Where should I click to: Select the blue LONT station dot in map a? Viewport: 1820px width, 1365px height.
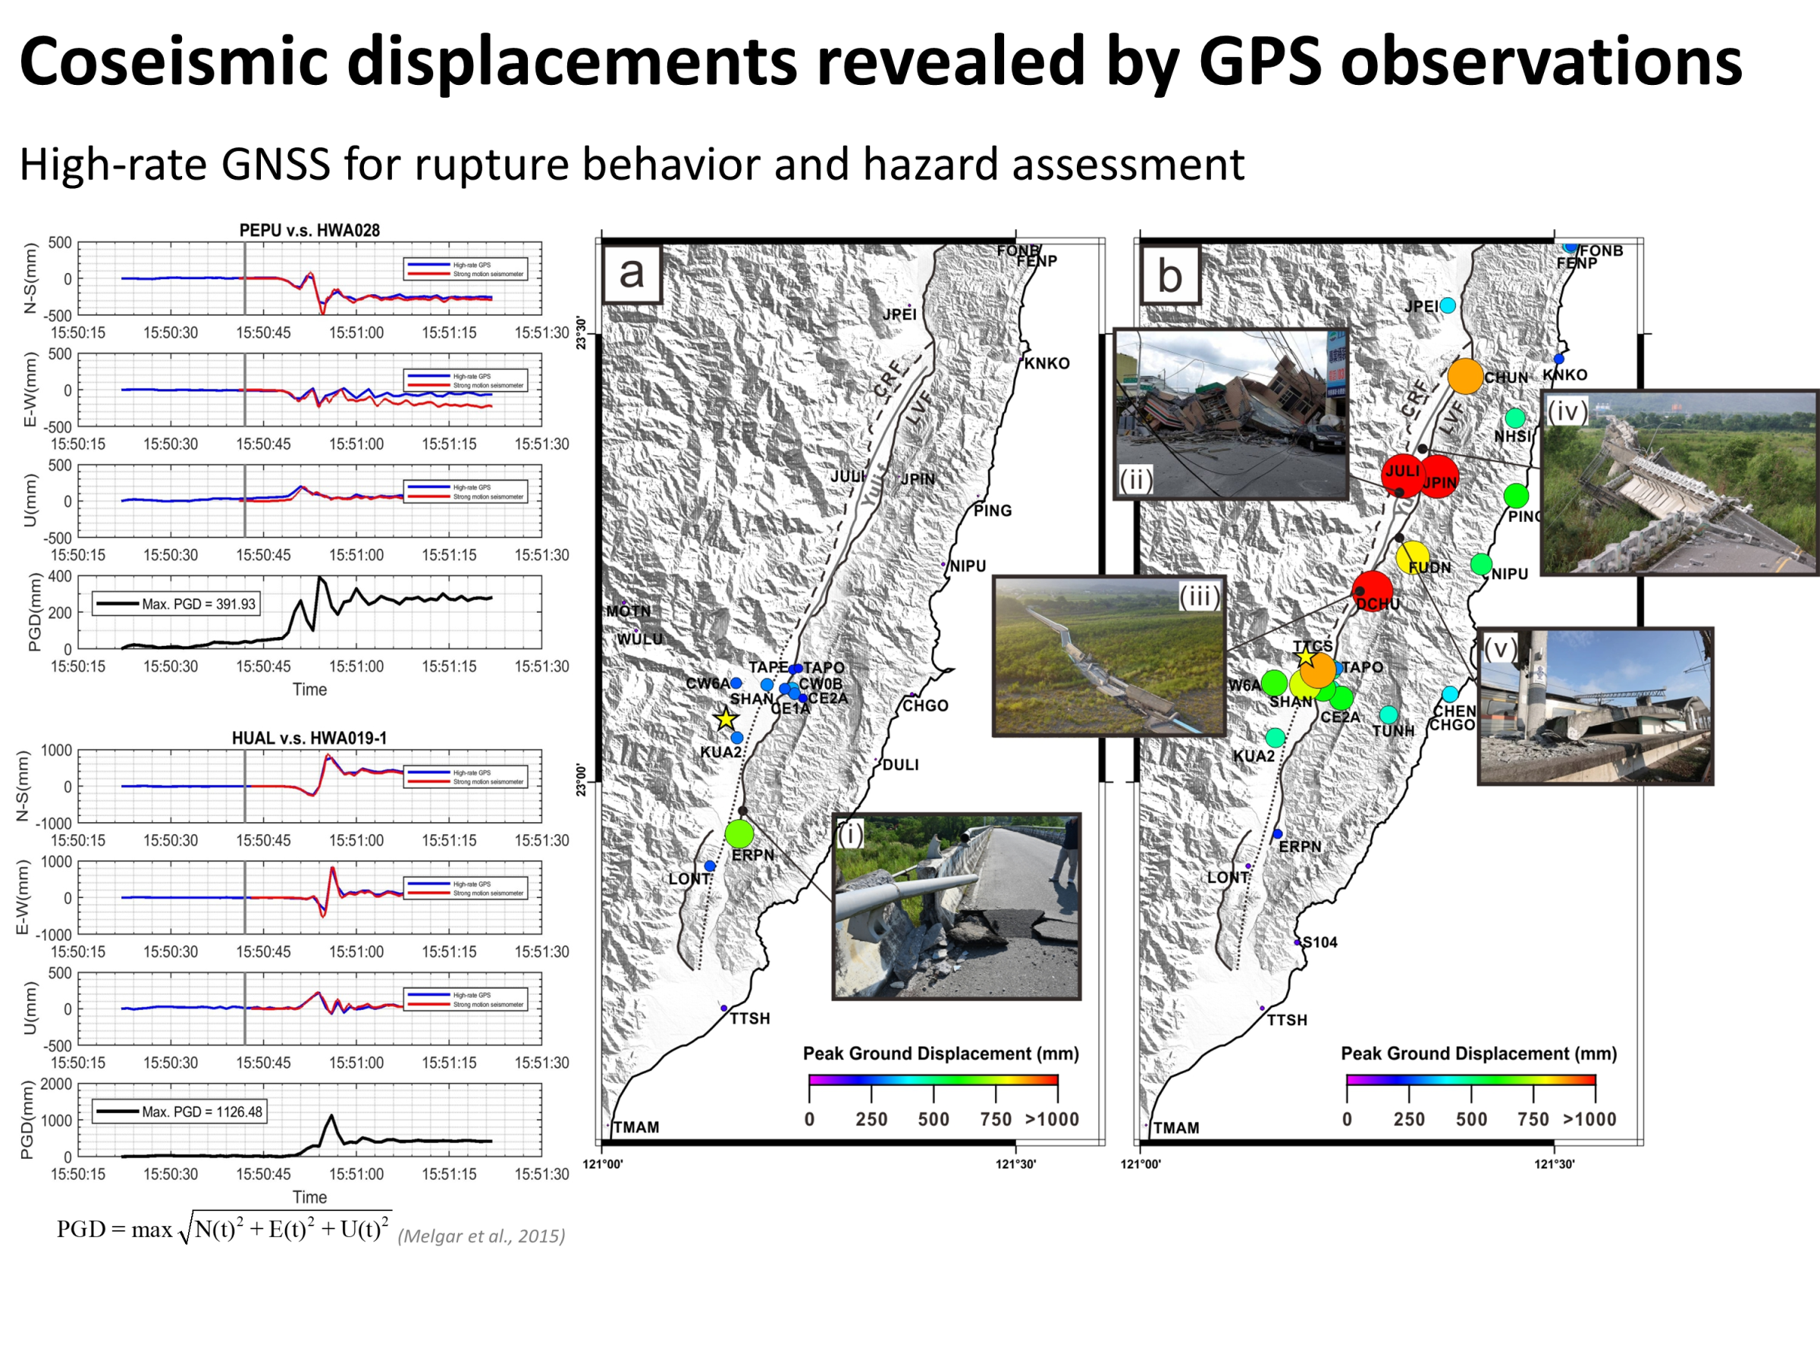click(x=710, y=865)
